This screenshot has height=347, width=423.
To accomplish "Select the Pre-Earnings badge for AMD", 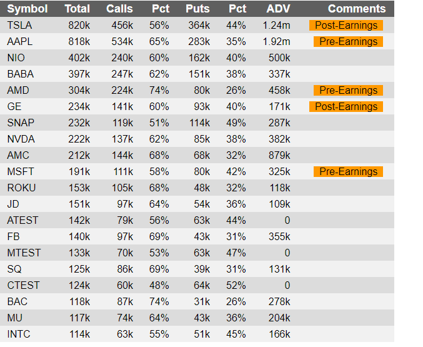I will point(348,91).
